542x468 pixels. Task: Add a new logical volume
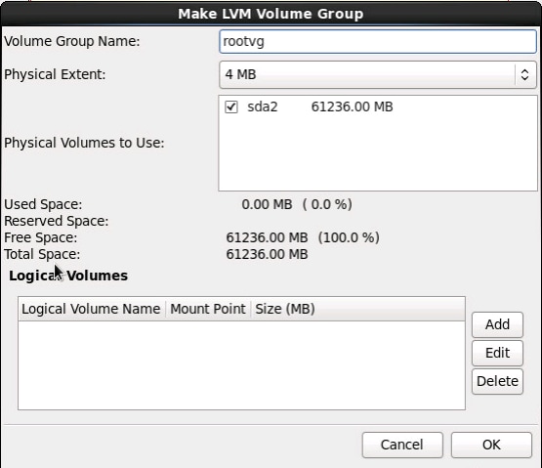tap(497, 324)
